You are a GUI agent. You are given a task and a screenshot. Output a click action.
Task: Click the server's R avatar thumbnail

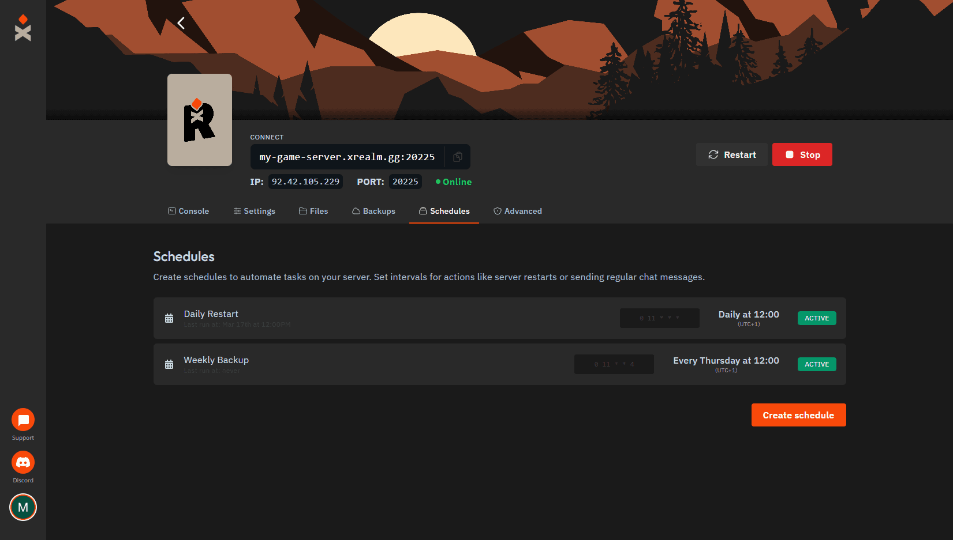[x=200, y=120]
